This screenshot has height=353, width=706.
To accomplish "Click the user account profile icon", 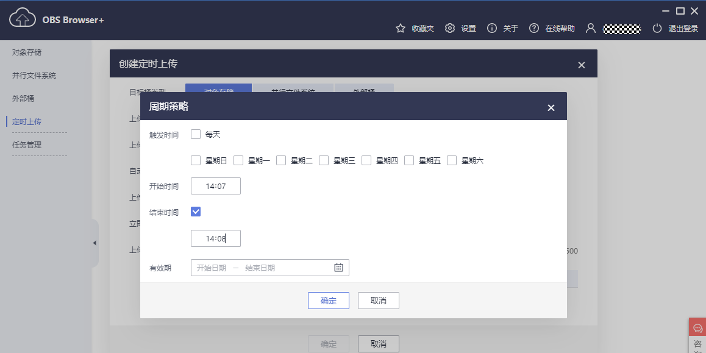I will point(590,29).
